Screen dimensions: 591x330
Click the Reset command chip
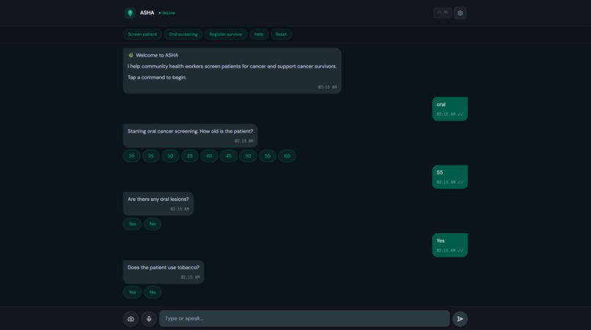tap(281, 34)
